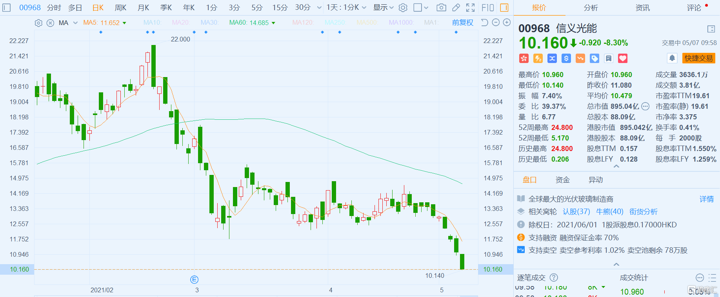Remove the MA indicator with X icon
Image resolution: width=720 pixels, height=297 pixels.
[50, 23]
